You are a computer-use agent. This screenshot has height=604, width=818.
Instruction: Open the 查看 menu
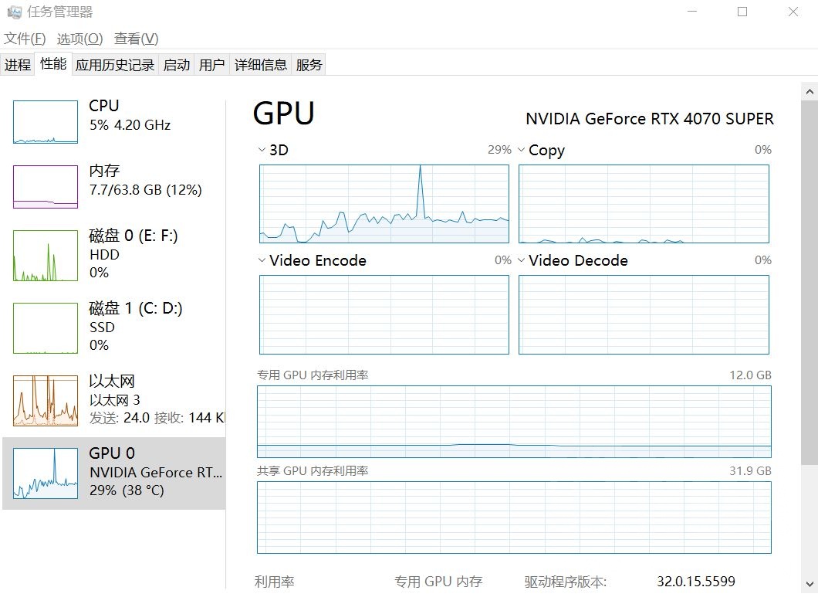coord(136,38)
